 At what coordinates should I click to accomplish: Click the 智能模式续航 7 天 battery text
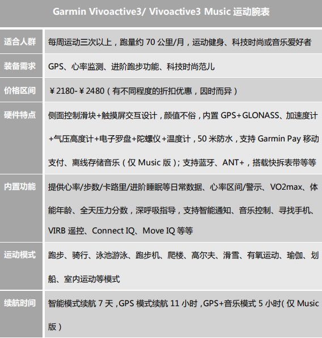point(80,303)
